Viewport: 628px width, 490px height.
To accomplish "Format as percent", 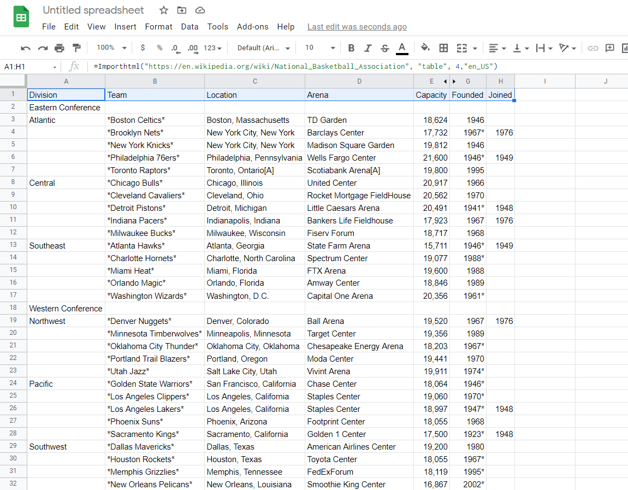I will pyautogui.click(x=159, y=48).
